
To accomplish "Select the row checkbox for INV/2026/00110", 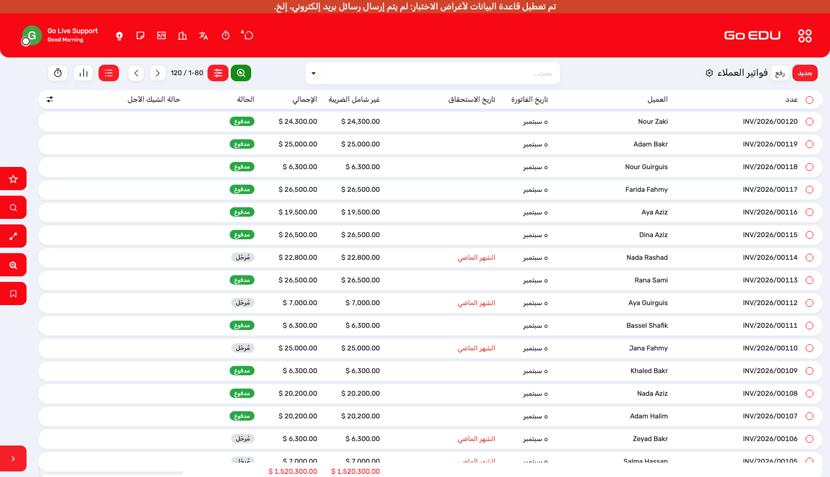I will coord(810,348).
